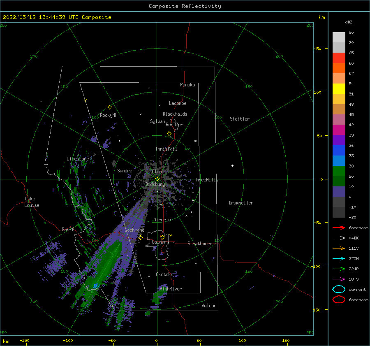Click the 33 dBZ blue color swatch

[339, 150]
